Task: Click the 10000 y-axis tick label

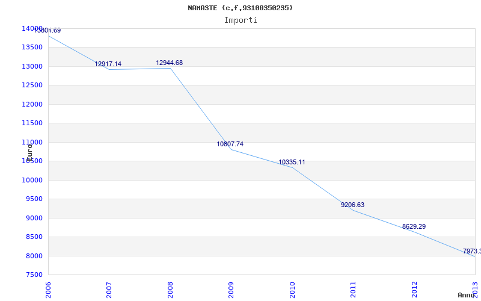Action: pyautogui.click(x=32, y=180)
